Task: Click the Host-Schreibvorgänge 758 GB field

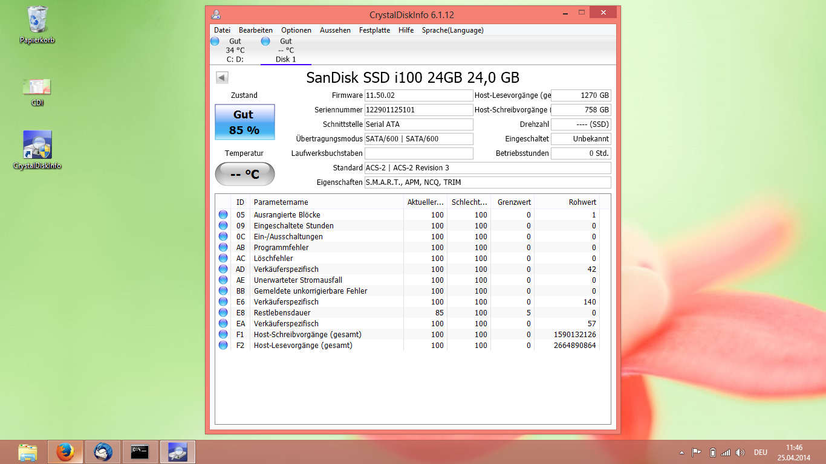Action: coord(581,110)
